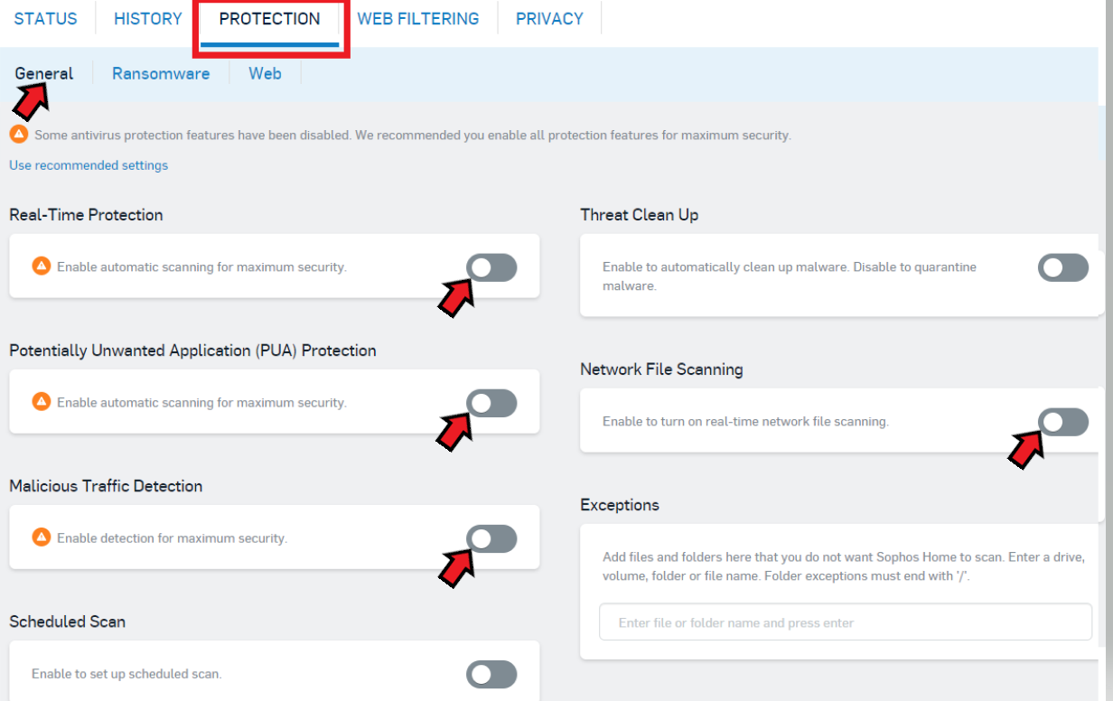This screenshot has width=1113, height=701.
Task: Switch to the History tab
Action: click(148, 18)
